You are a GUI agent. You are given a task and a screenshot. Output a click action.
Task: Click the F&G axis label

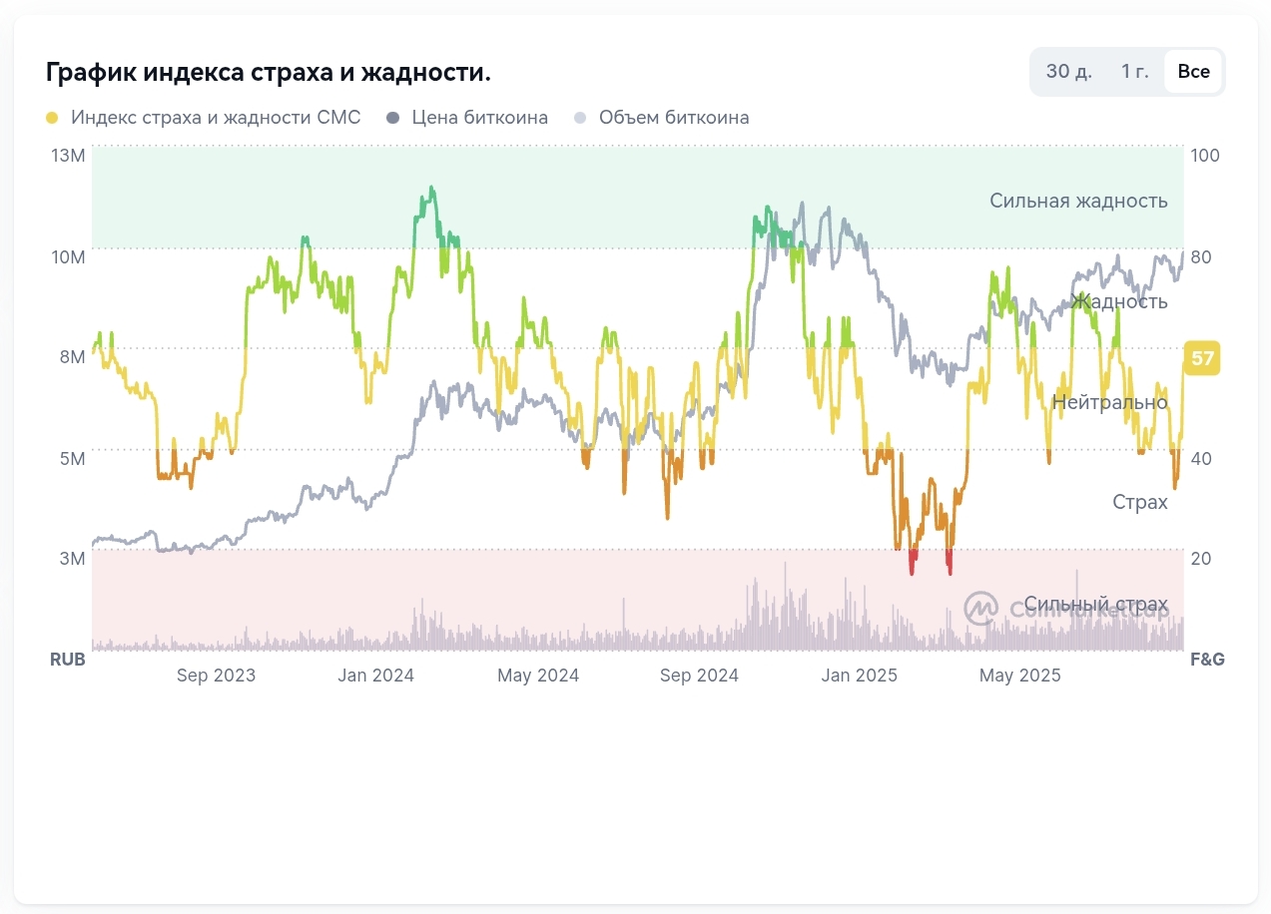(1207, 660)
